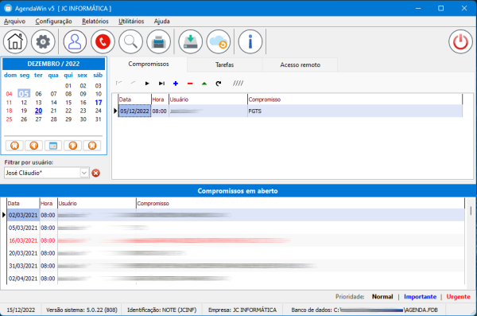
Task: Select the 02/03/2021 open appointment row
Action: coord(236,215)
